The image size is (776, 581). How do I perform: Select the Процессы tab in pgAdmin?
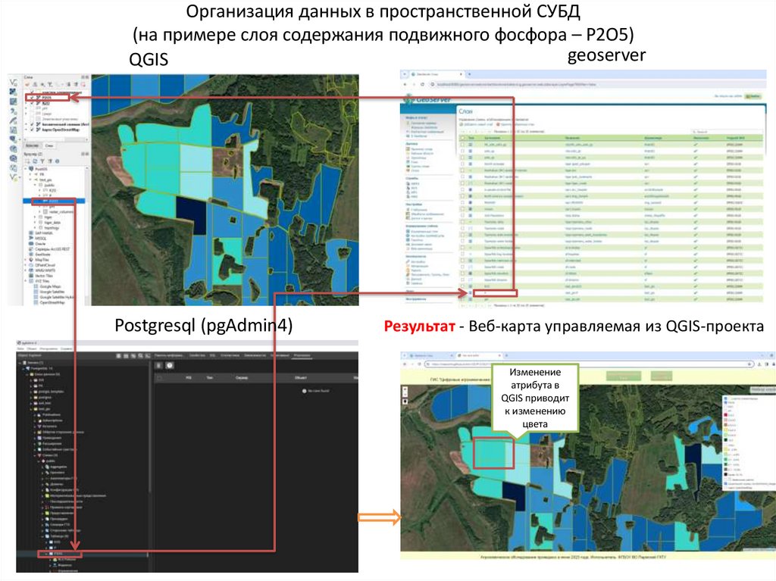[302, 355]
